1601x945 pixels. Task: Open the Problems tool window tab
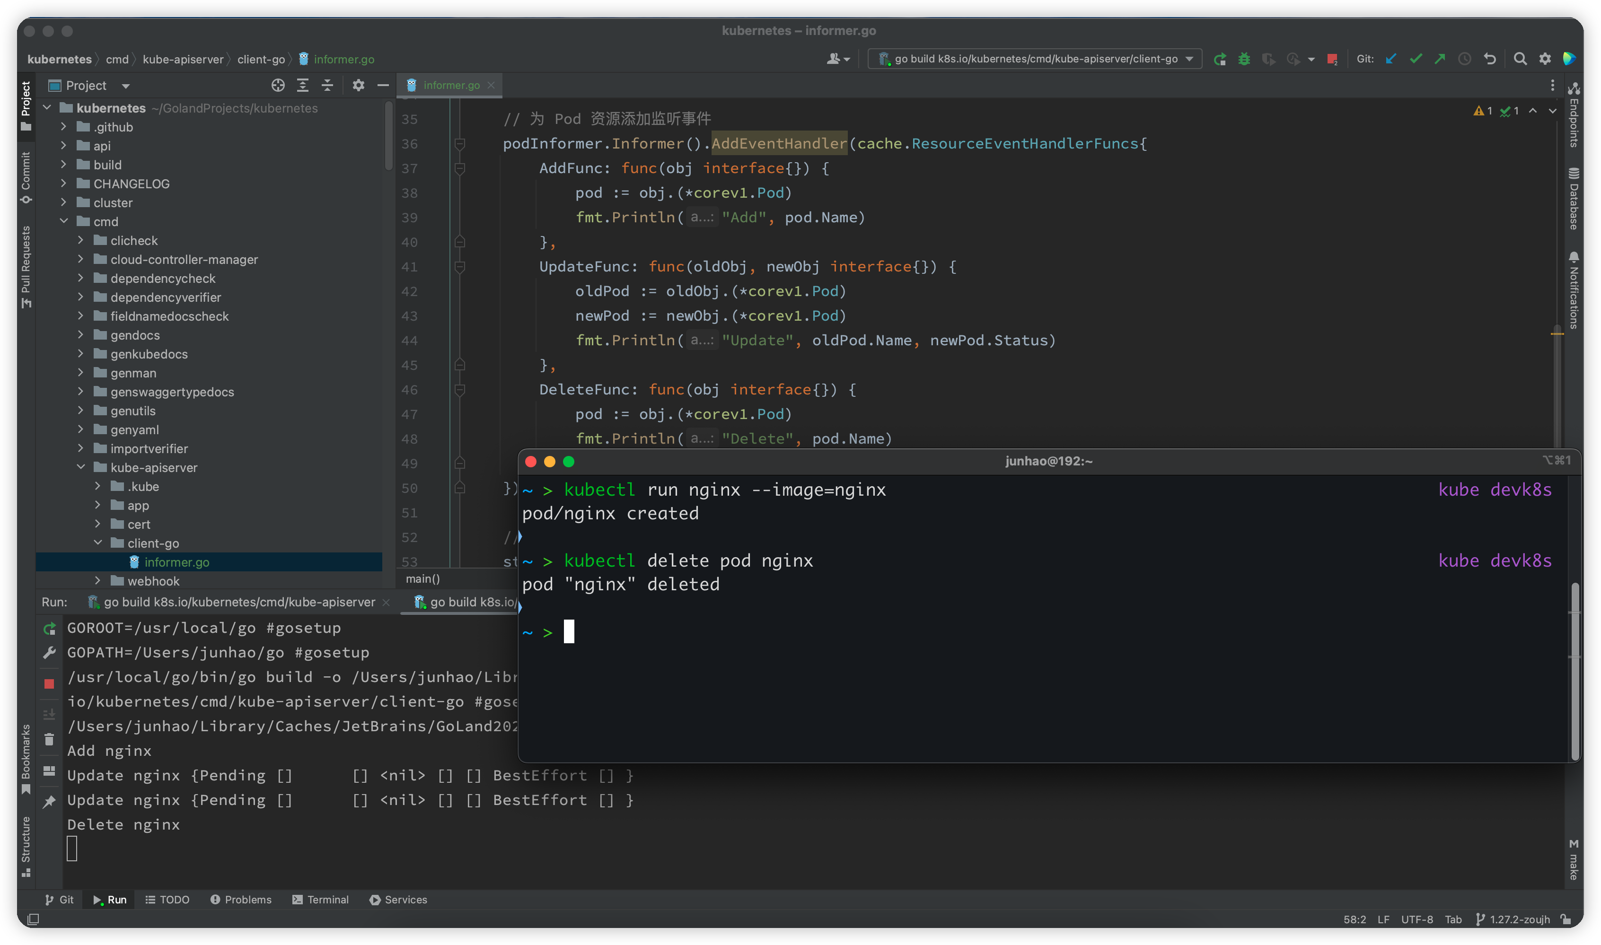(241, 900)
